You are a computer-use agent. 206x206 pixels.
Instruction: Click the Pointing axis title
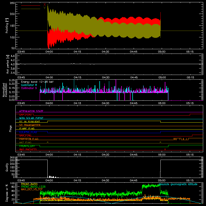pos(7,25)
